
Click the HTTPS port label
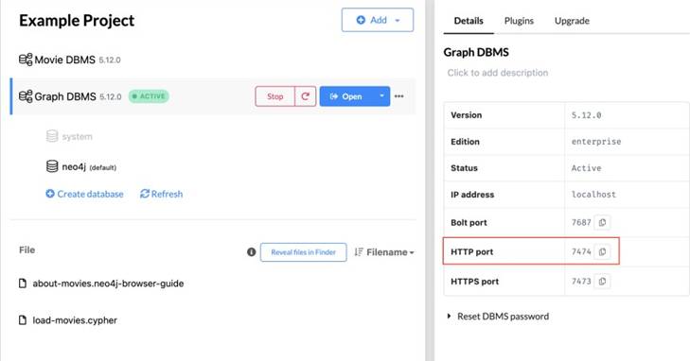(x=474, y=281)
